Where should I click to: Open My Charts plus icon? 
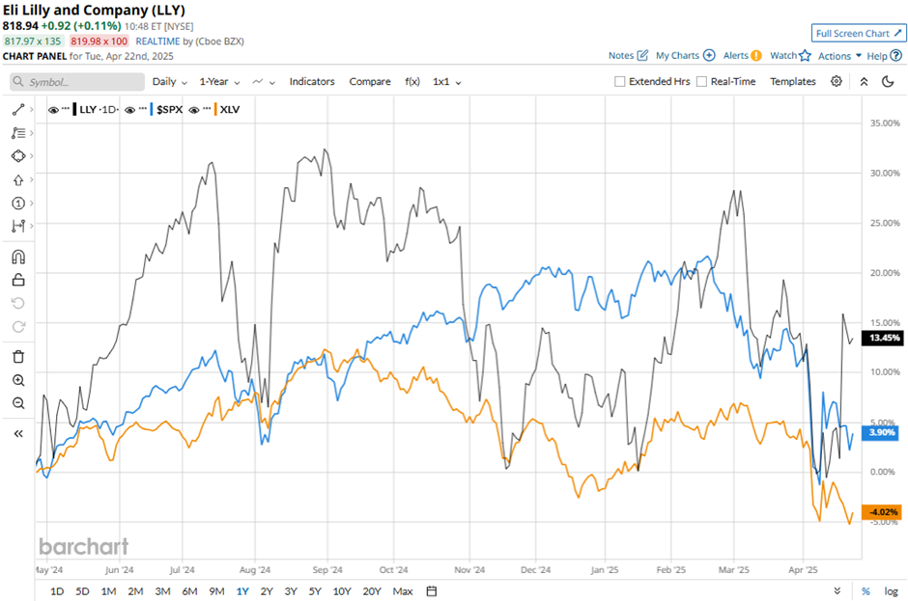tap(709, 56)
